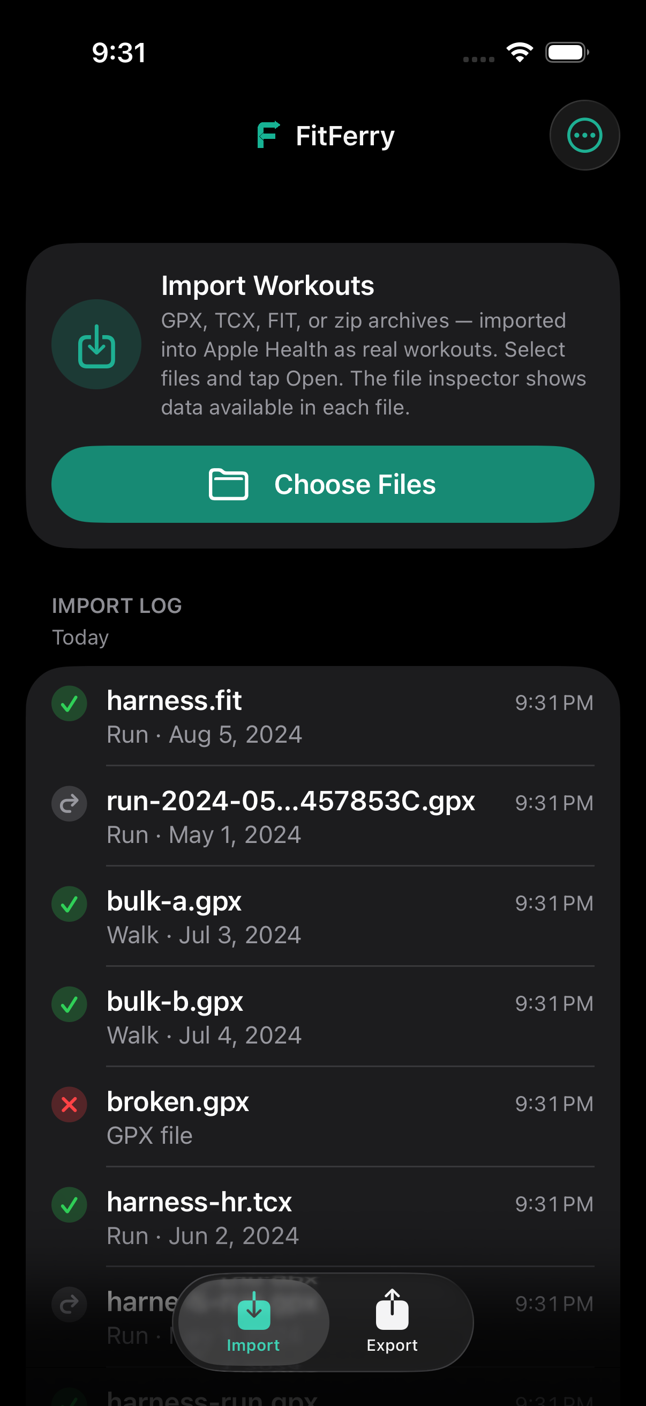The width and height of the screenshot is (646, 1406).
Task: Tap the 9:31 PM timestamp for broken.gpx
Action: pyautogui.click(x=554, y=1104)
